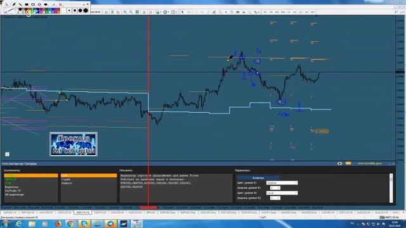Select the straight line drawing tool
The height and width of the screenshot is (228, 406).
coord(20,4)
